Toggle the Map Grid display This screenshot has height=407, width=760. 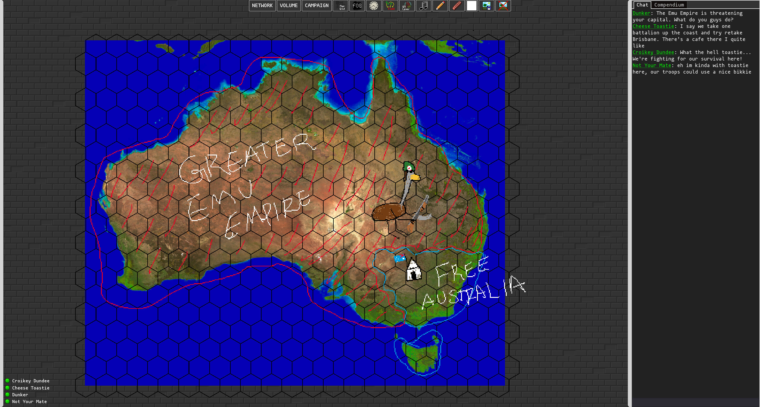pyautogui.click(x=341, y=6)
